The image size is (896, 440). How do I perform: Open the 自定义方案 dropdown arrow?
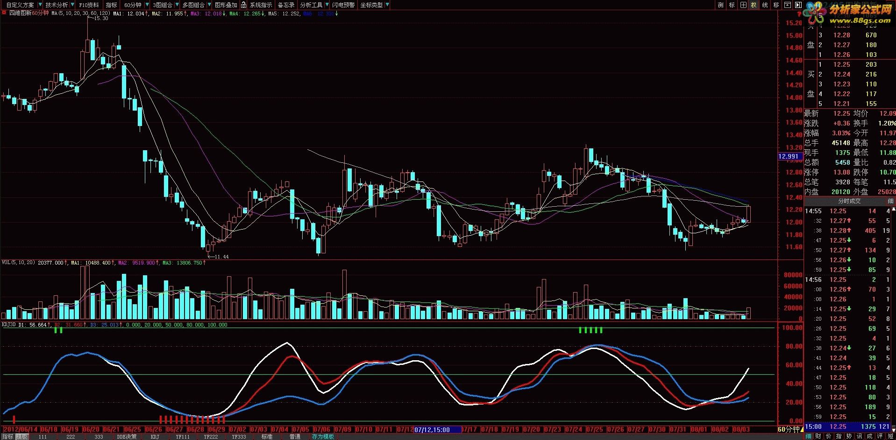click(39, 5)
